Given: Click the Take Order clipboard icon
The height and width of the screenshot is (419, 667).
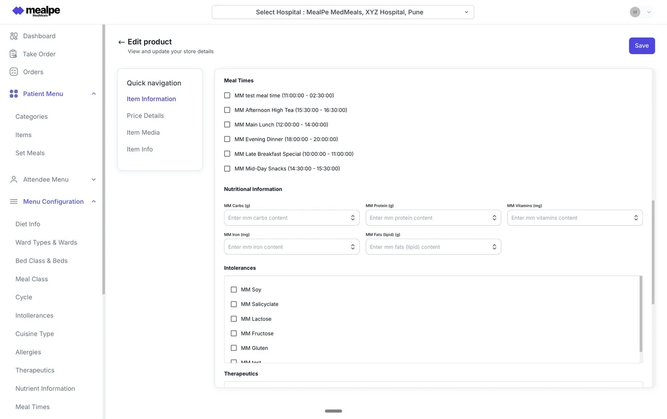Looking at the screenshot, I should click(13, 54).
